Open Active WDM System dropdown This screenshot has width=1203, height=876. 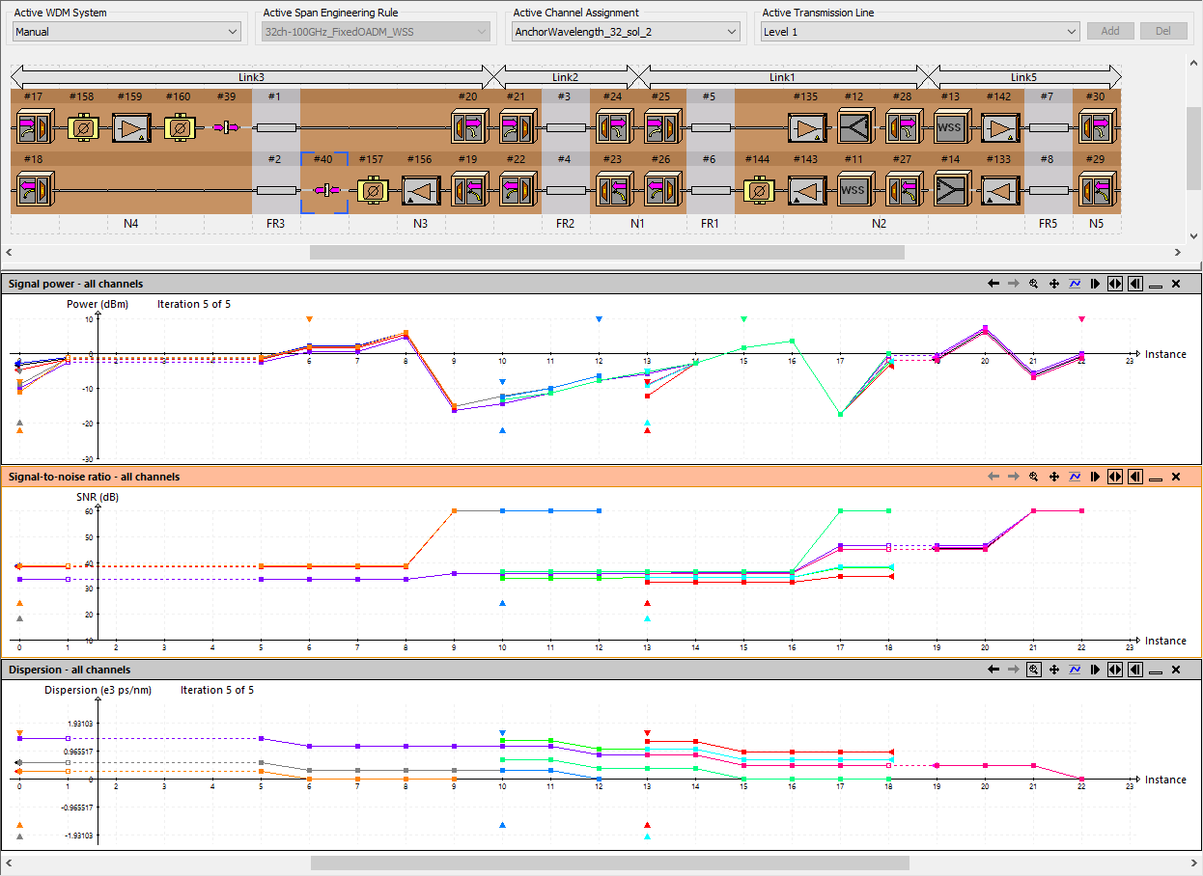pyautogui.click(x=126, y=32)
